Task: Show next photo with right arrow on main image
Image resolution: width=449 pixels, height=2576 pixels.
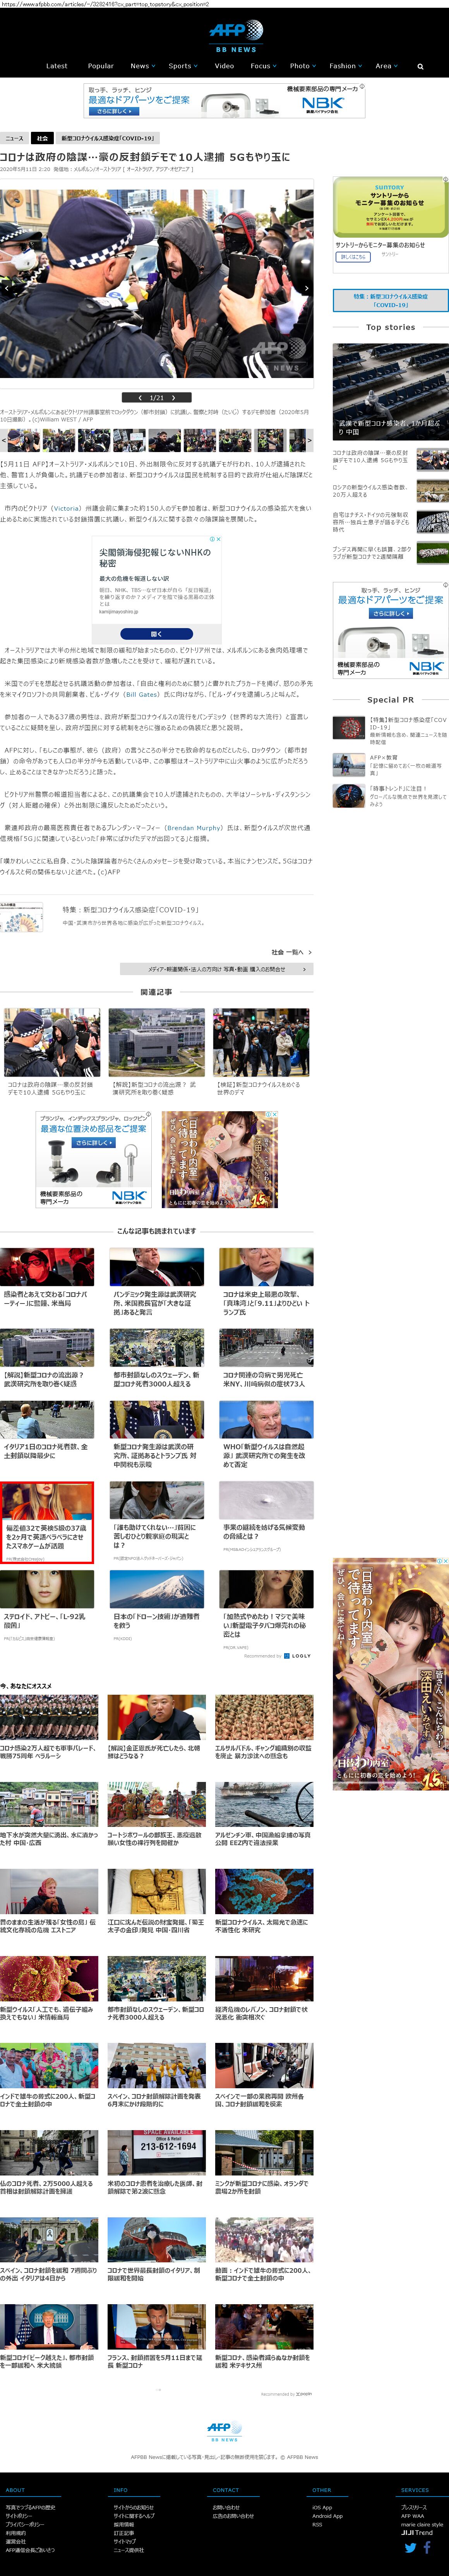Action: 305,288
